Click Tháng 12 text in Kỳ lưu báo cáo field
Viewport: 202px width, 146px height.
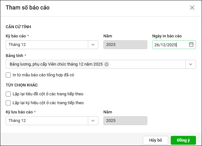tap(17, 121)
